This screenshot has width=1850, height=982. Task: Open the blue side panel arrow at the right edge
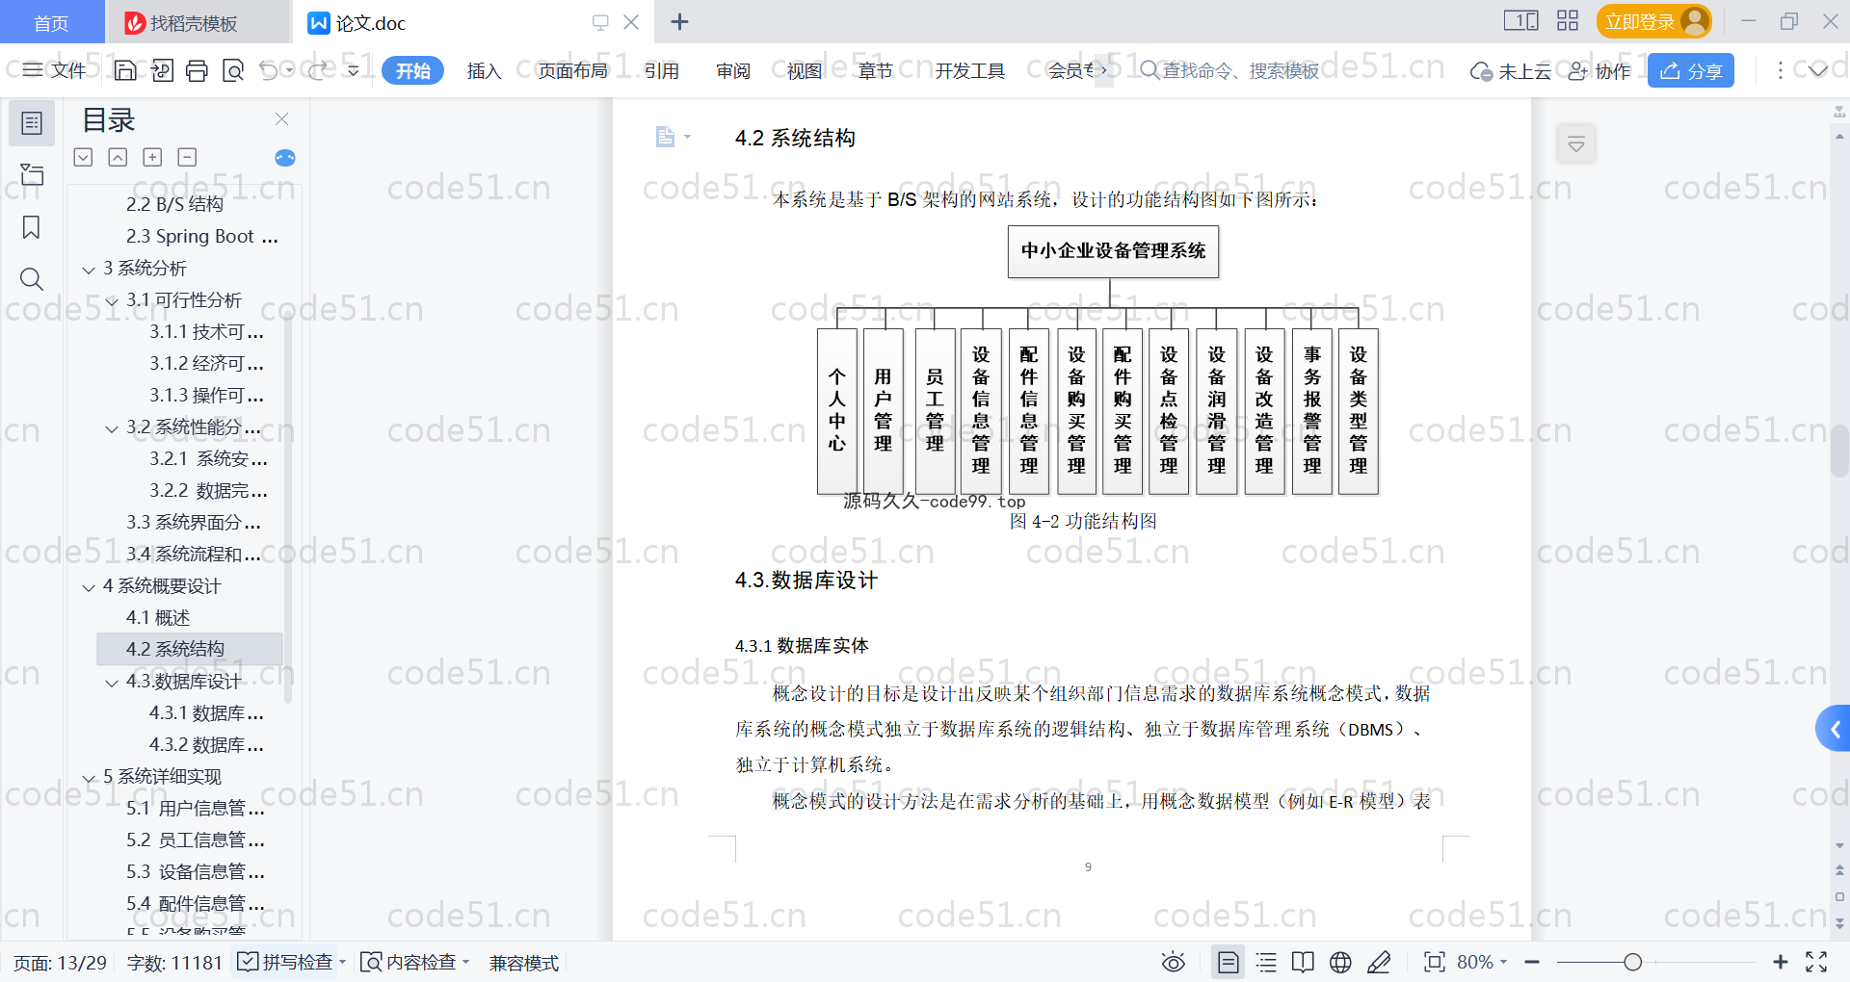1834,729
